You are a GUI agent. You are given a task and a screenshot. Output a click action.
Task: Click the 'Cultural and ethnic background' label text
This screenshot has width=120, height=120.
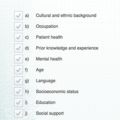point(66,15)
